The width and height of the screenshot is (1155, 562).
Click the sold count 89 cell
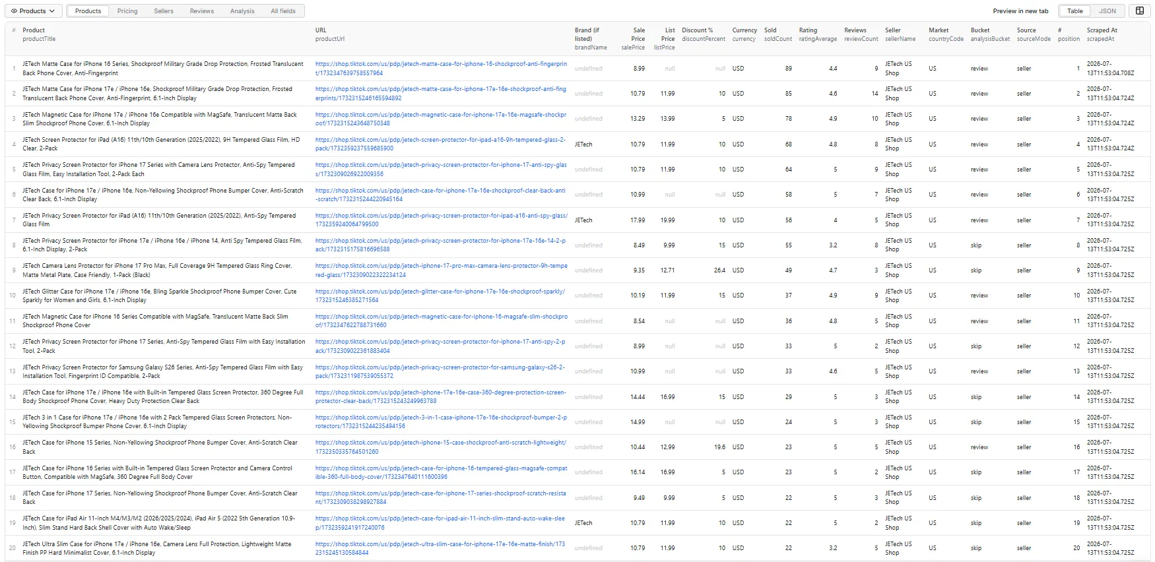tap(788, 69)
